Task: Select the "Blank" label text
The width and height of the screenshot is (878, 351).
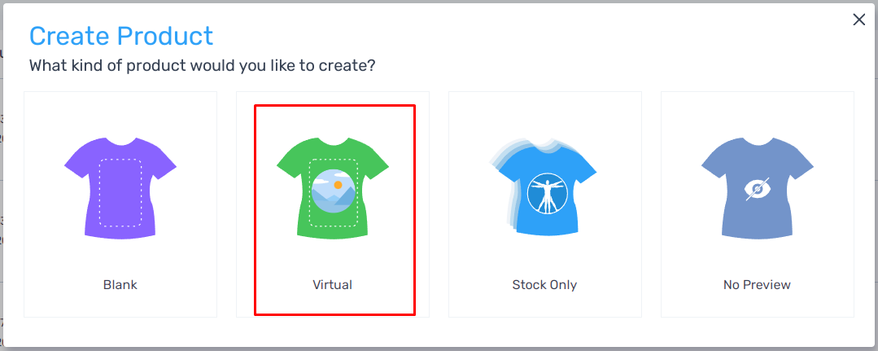Action: [x=120, y=285]
